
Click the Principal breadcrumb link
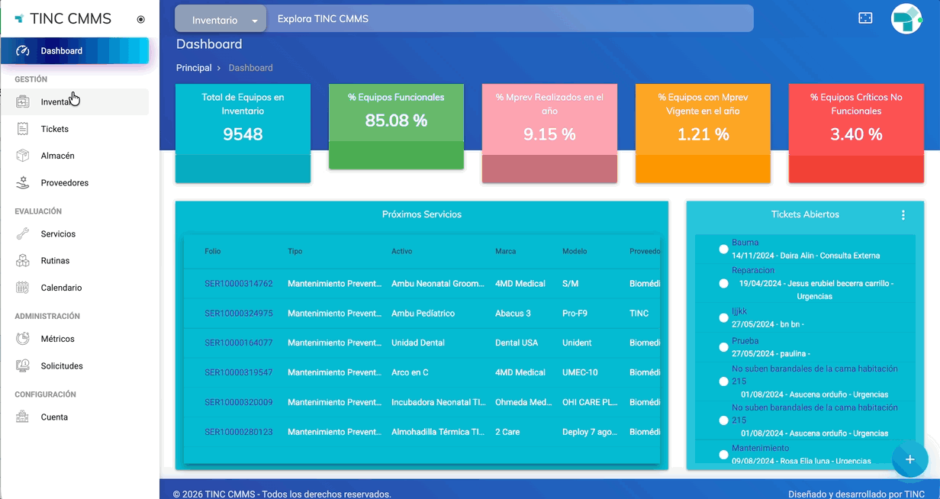click(194, 68)
